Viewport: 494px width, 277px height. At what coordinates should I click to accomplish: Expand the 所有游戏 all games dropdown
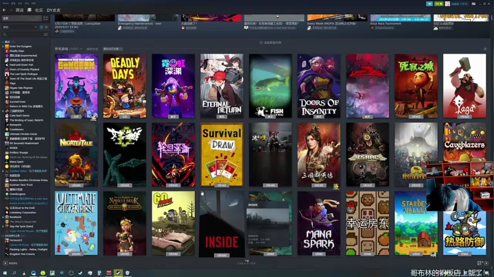click(69, 49)
